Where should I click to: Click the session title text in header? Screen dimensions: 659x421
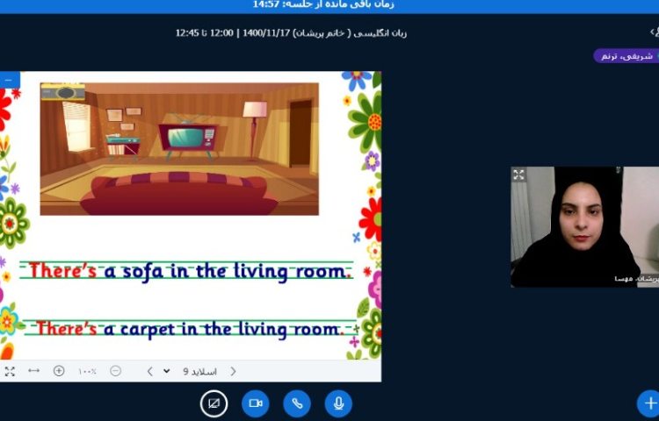(x=291, y=33)
